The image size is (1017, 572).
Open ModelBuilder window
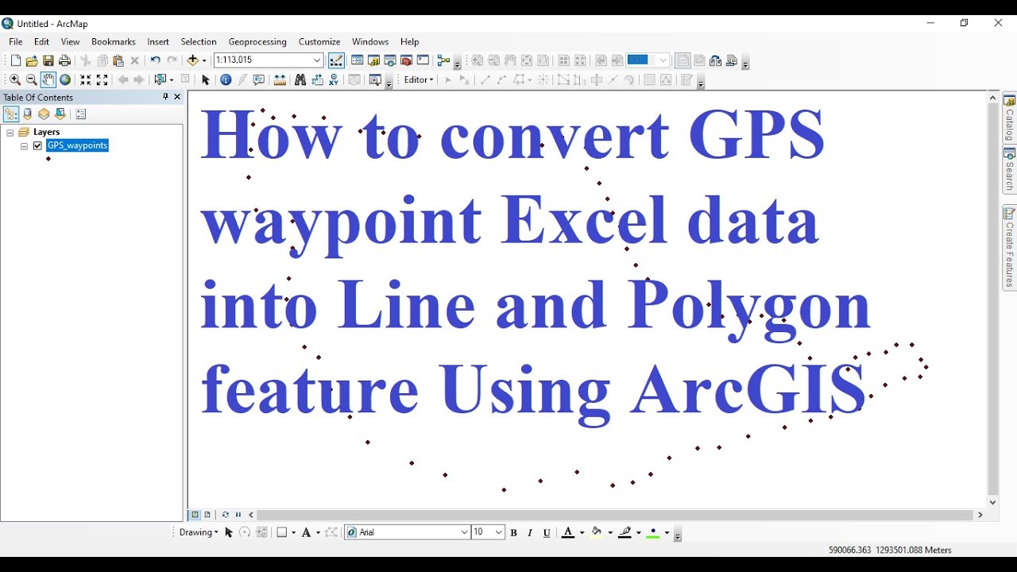coord(443,60)
